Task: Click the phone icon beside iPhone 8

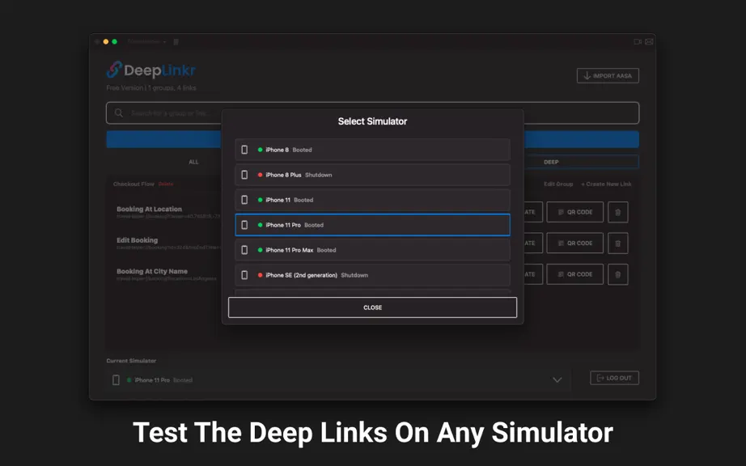Action: click(244, 150)
